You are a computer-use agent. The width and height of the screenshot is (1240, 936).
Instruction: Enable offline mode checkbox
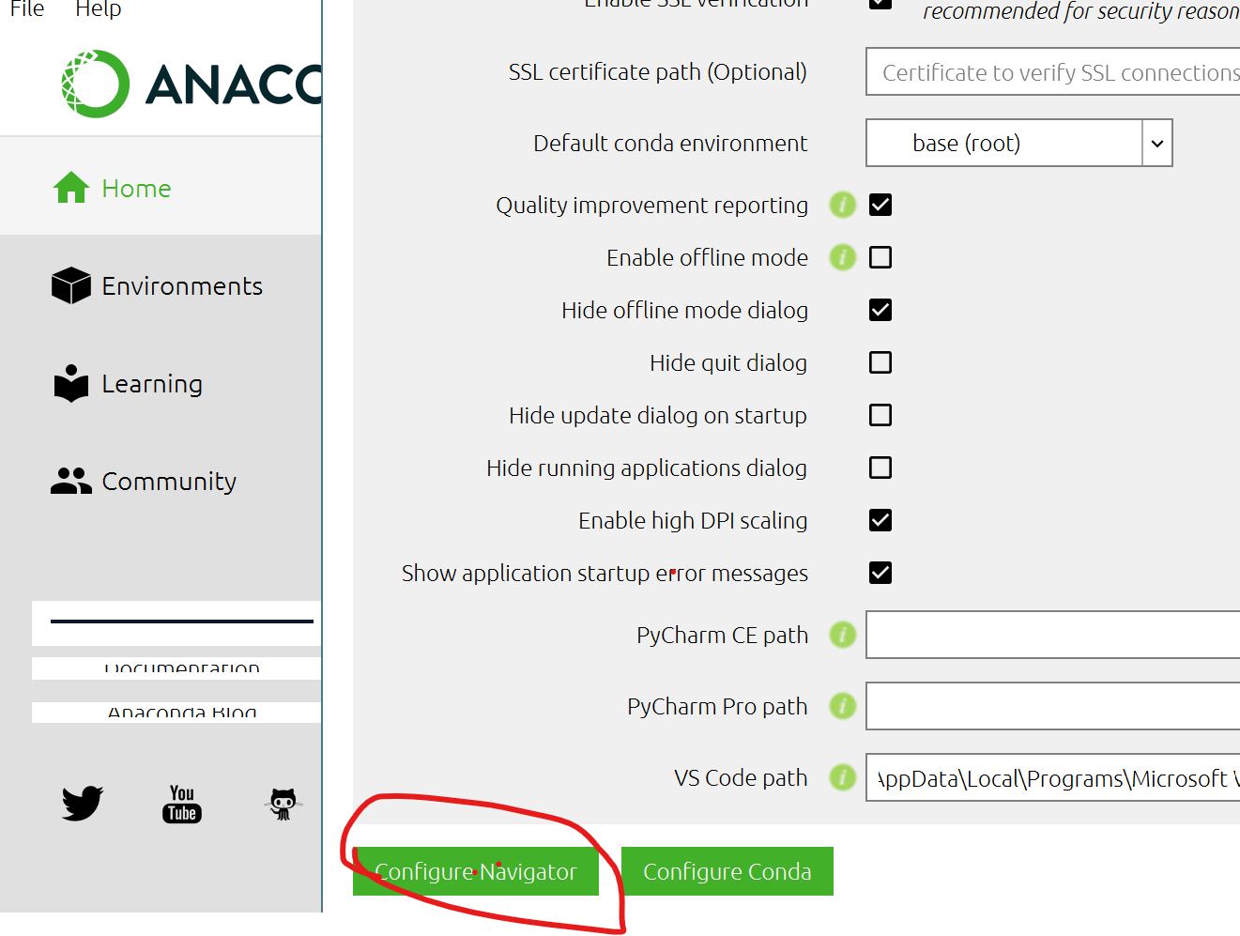[x=880, y=257]
